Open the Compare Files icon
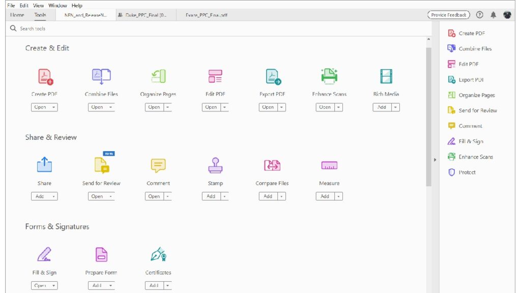Viewport: 521px width, 293px height. [x=272, y=165]
